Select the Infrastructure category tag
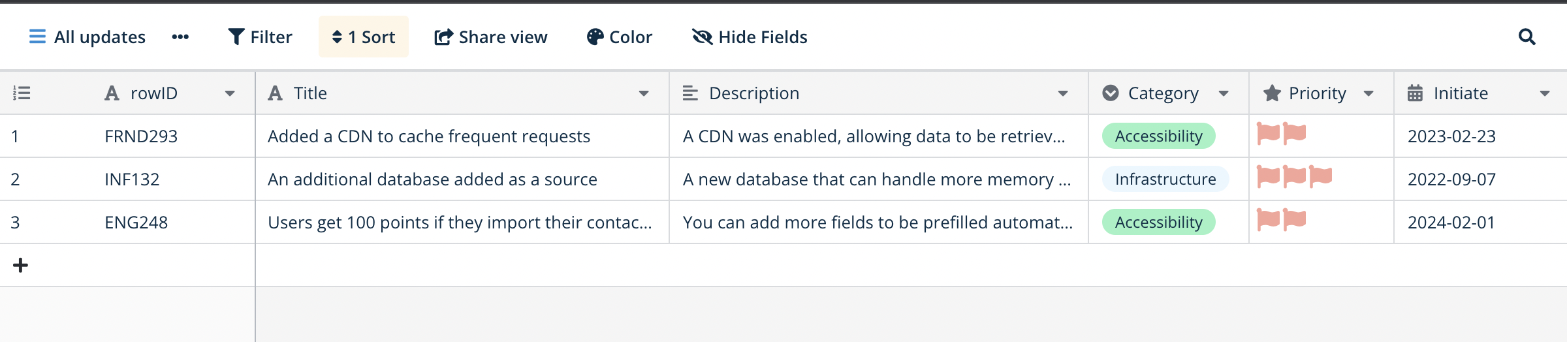The width and height of the screenshot is (1567, 342). coord(1165,179)
